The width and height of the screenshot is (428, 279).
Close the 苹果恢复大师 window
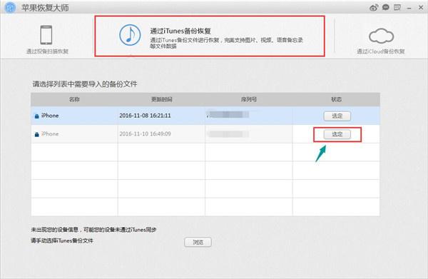click(x=421, y=8)
